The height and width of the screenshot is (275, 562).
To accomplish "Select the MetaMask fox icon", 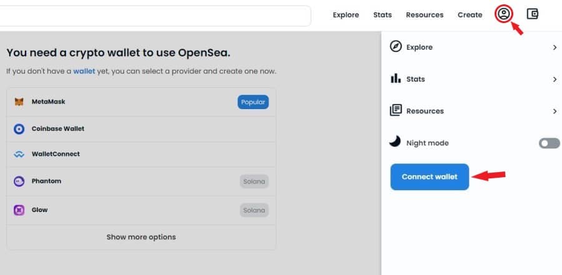I will point(19,102).
